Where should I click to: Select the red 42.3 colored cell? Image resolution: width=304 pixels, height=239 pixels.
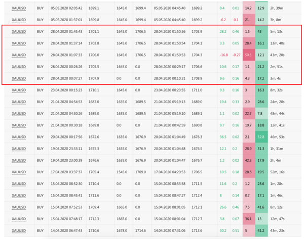pyautogui.click(x=248, y=160)
